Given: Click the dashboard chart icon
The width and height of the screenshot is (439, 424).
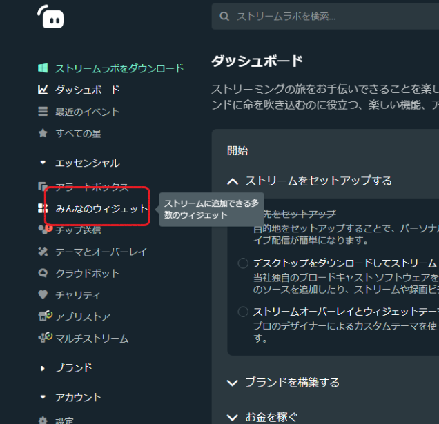Looking at the screenshot, I should 43,90.
